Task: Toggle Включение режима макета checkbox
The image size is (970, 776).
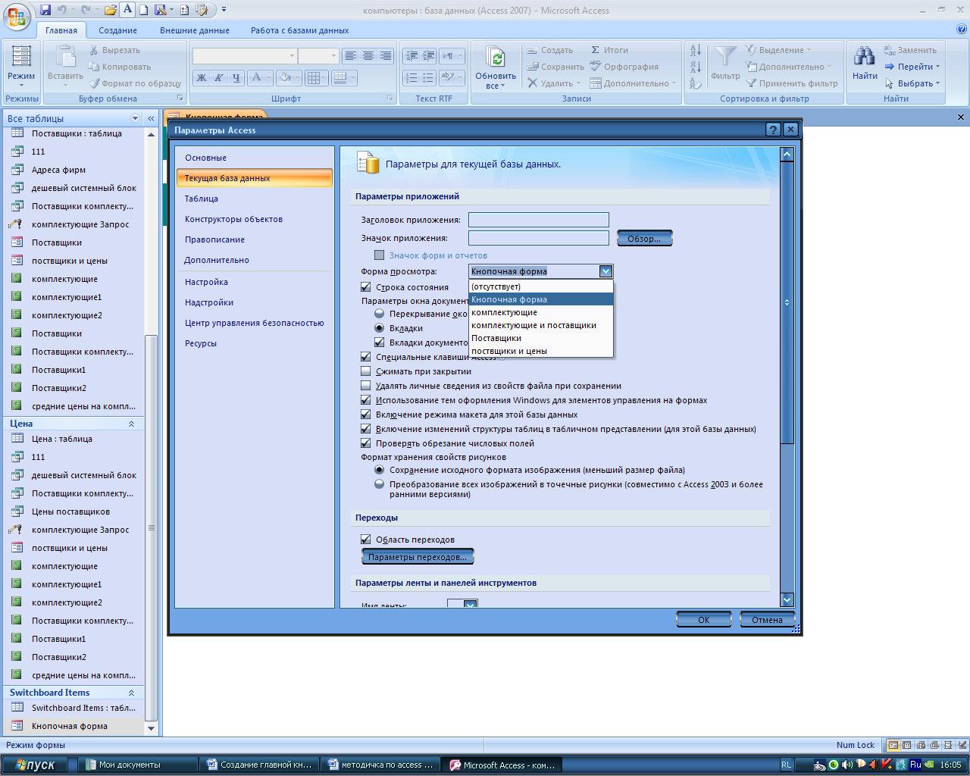Action: [x=366, y=415]
